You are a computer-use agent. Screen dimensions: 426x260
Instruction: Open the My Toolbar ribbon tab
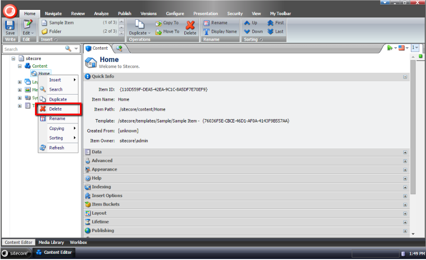coord(280,14)
